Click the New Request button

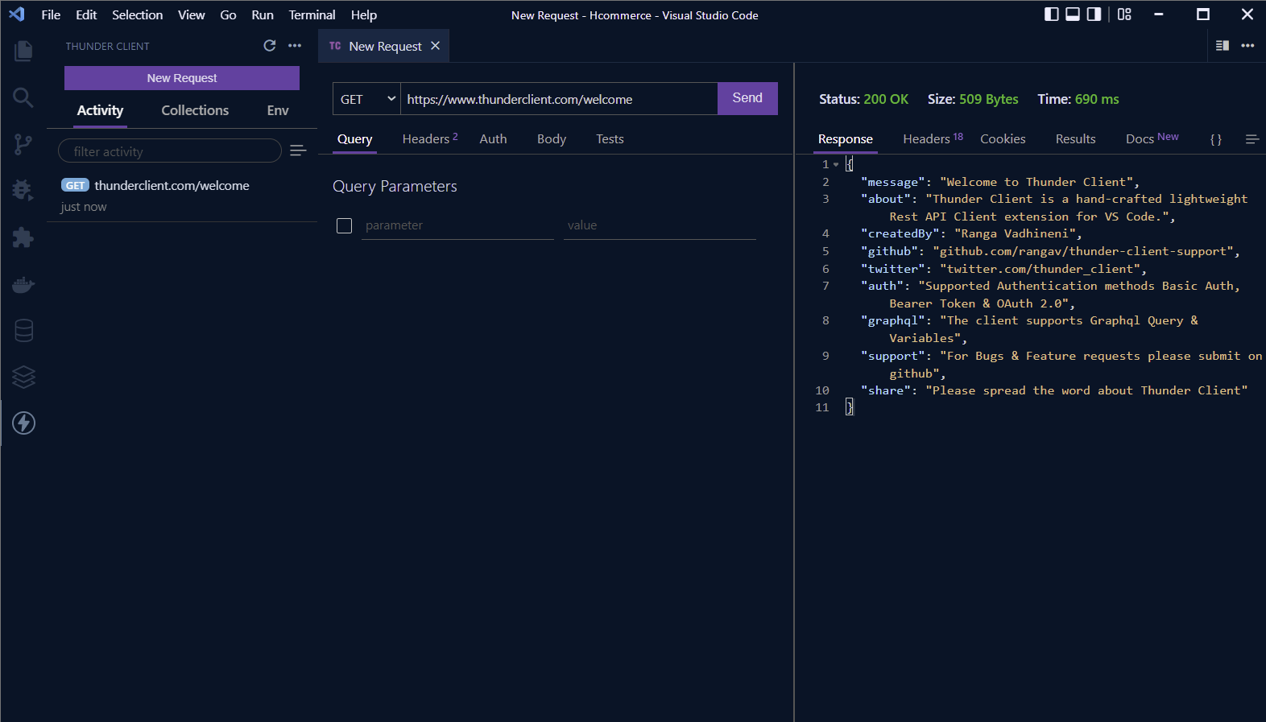[x=182, y=78]
